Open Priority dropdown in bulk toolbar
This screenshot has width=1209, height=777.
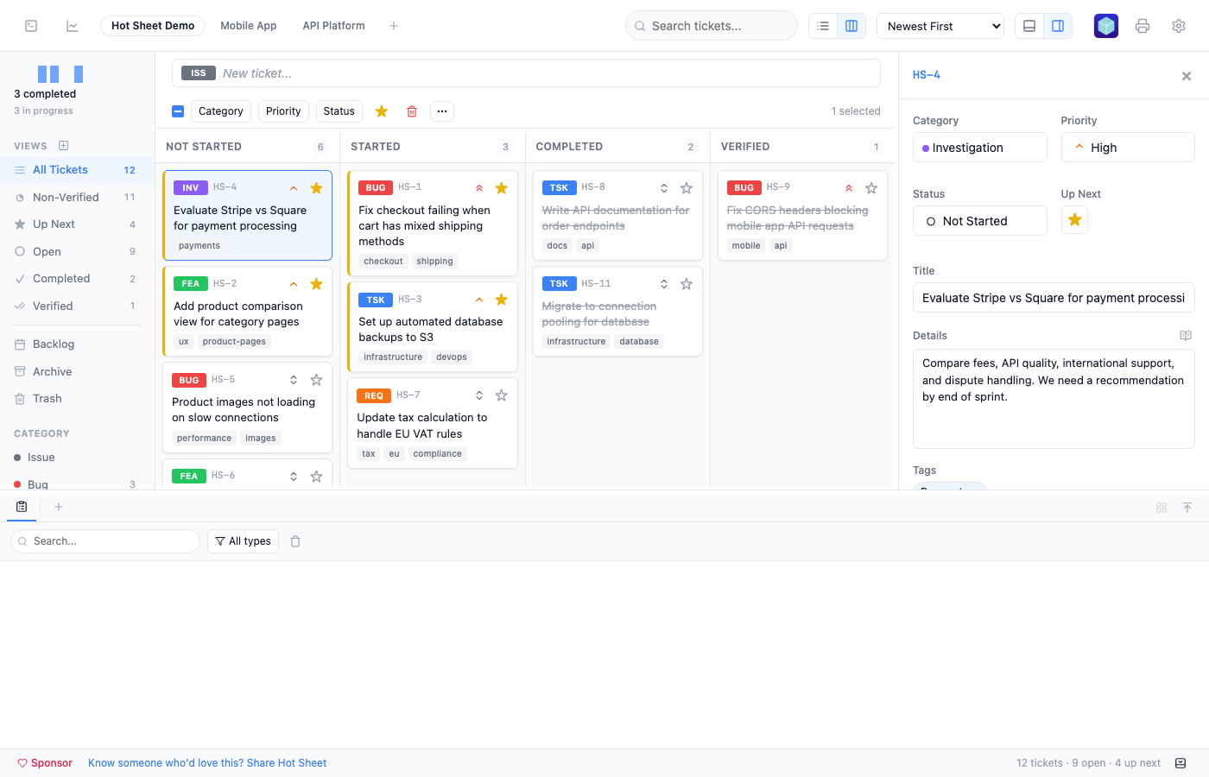coord(283,111)
